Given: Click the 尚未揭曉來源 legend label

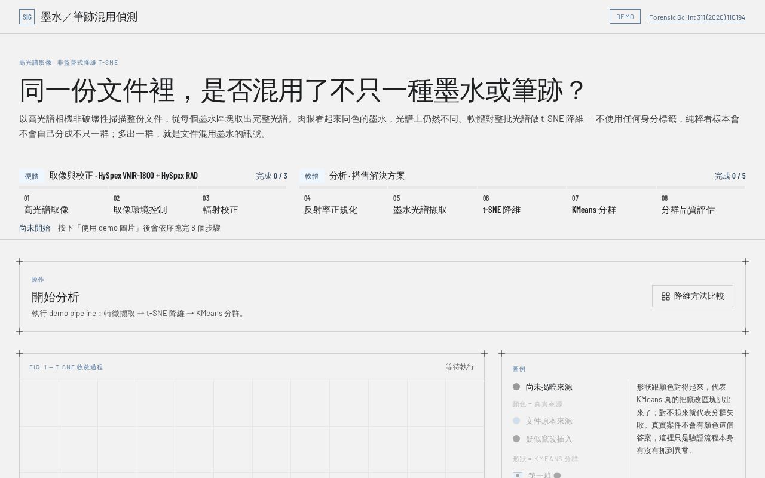Looking at the screenshot, I should click(x=549, y=387).
